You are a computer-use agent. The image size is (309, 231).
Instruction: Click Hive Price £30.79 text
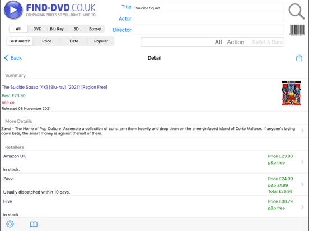(x=280, y=201)
